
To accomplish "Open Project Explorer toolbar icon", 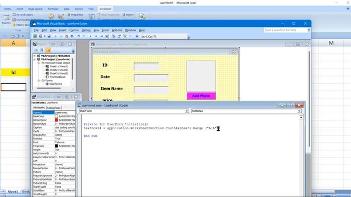I will pyautogui.click(x=114, y=36).
